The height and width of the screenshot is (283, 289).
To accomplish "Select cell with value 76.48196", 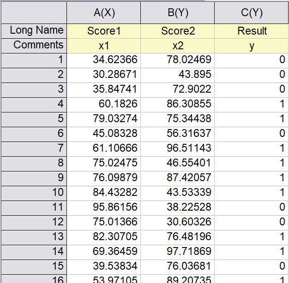I will [178, 237].
